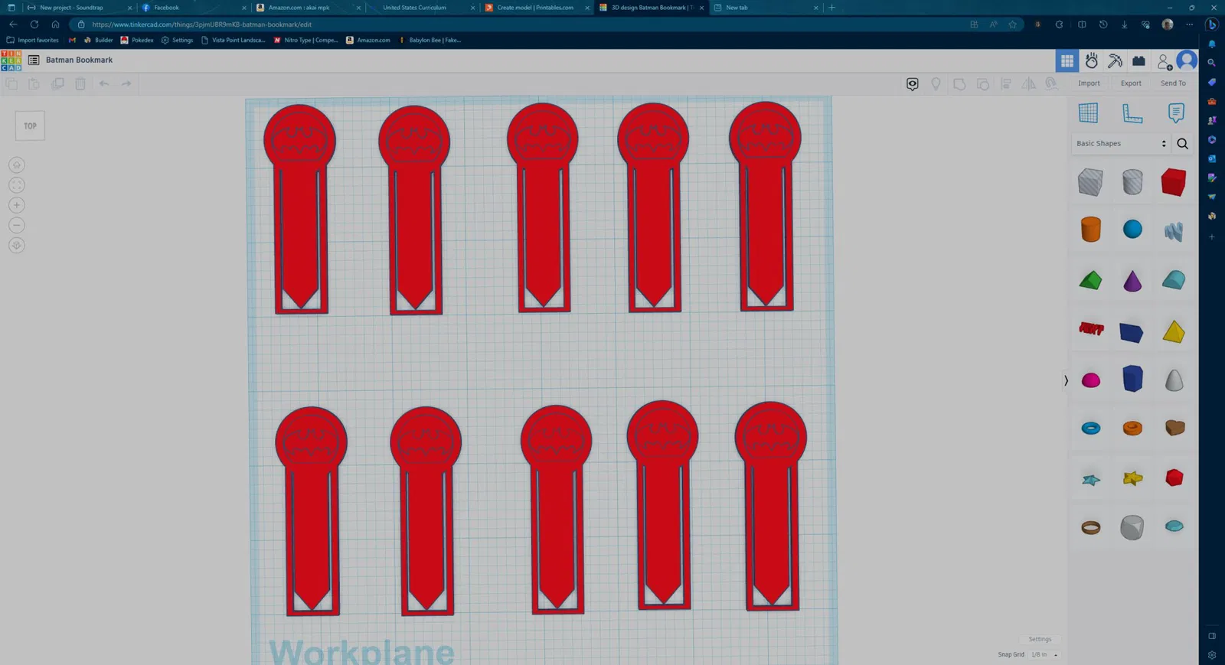This screenshot has width=1225, height=665.
Task: Undo the last action
Action: pyautogui.click(x=104, y=83)
